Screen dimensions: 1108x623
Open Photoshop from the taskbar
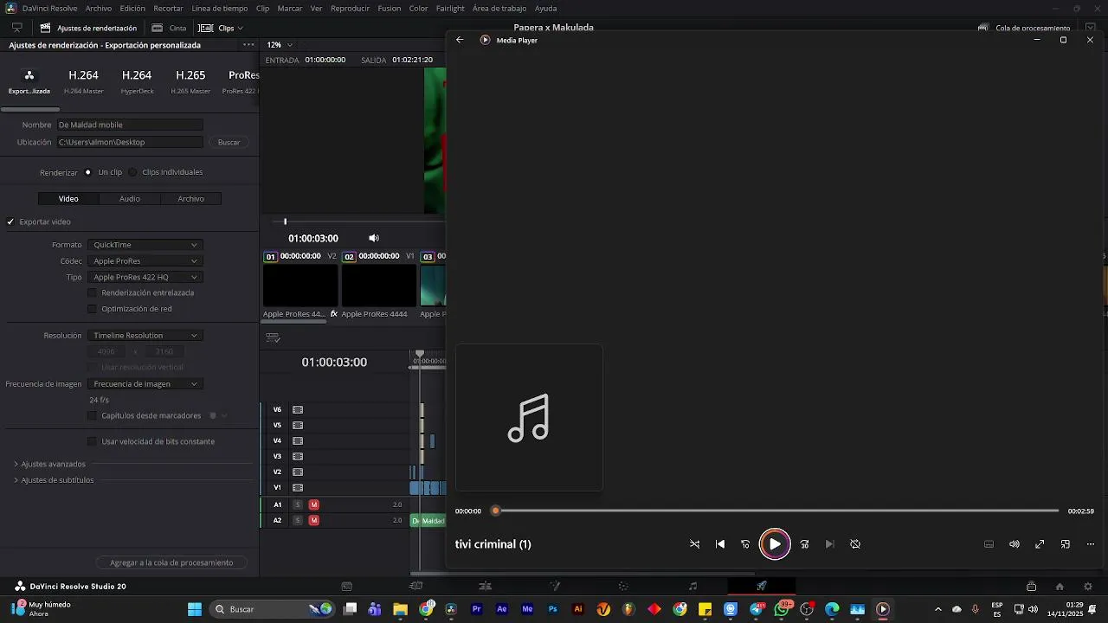point(553,609)
